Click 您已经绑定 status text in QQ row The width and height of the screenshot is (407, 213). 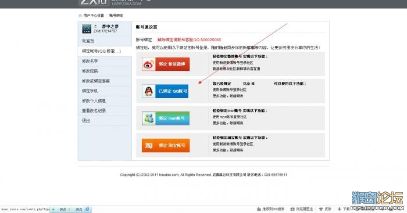point(222,84)
